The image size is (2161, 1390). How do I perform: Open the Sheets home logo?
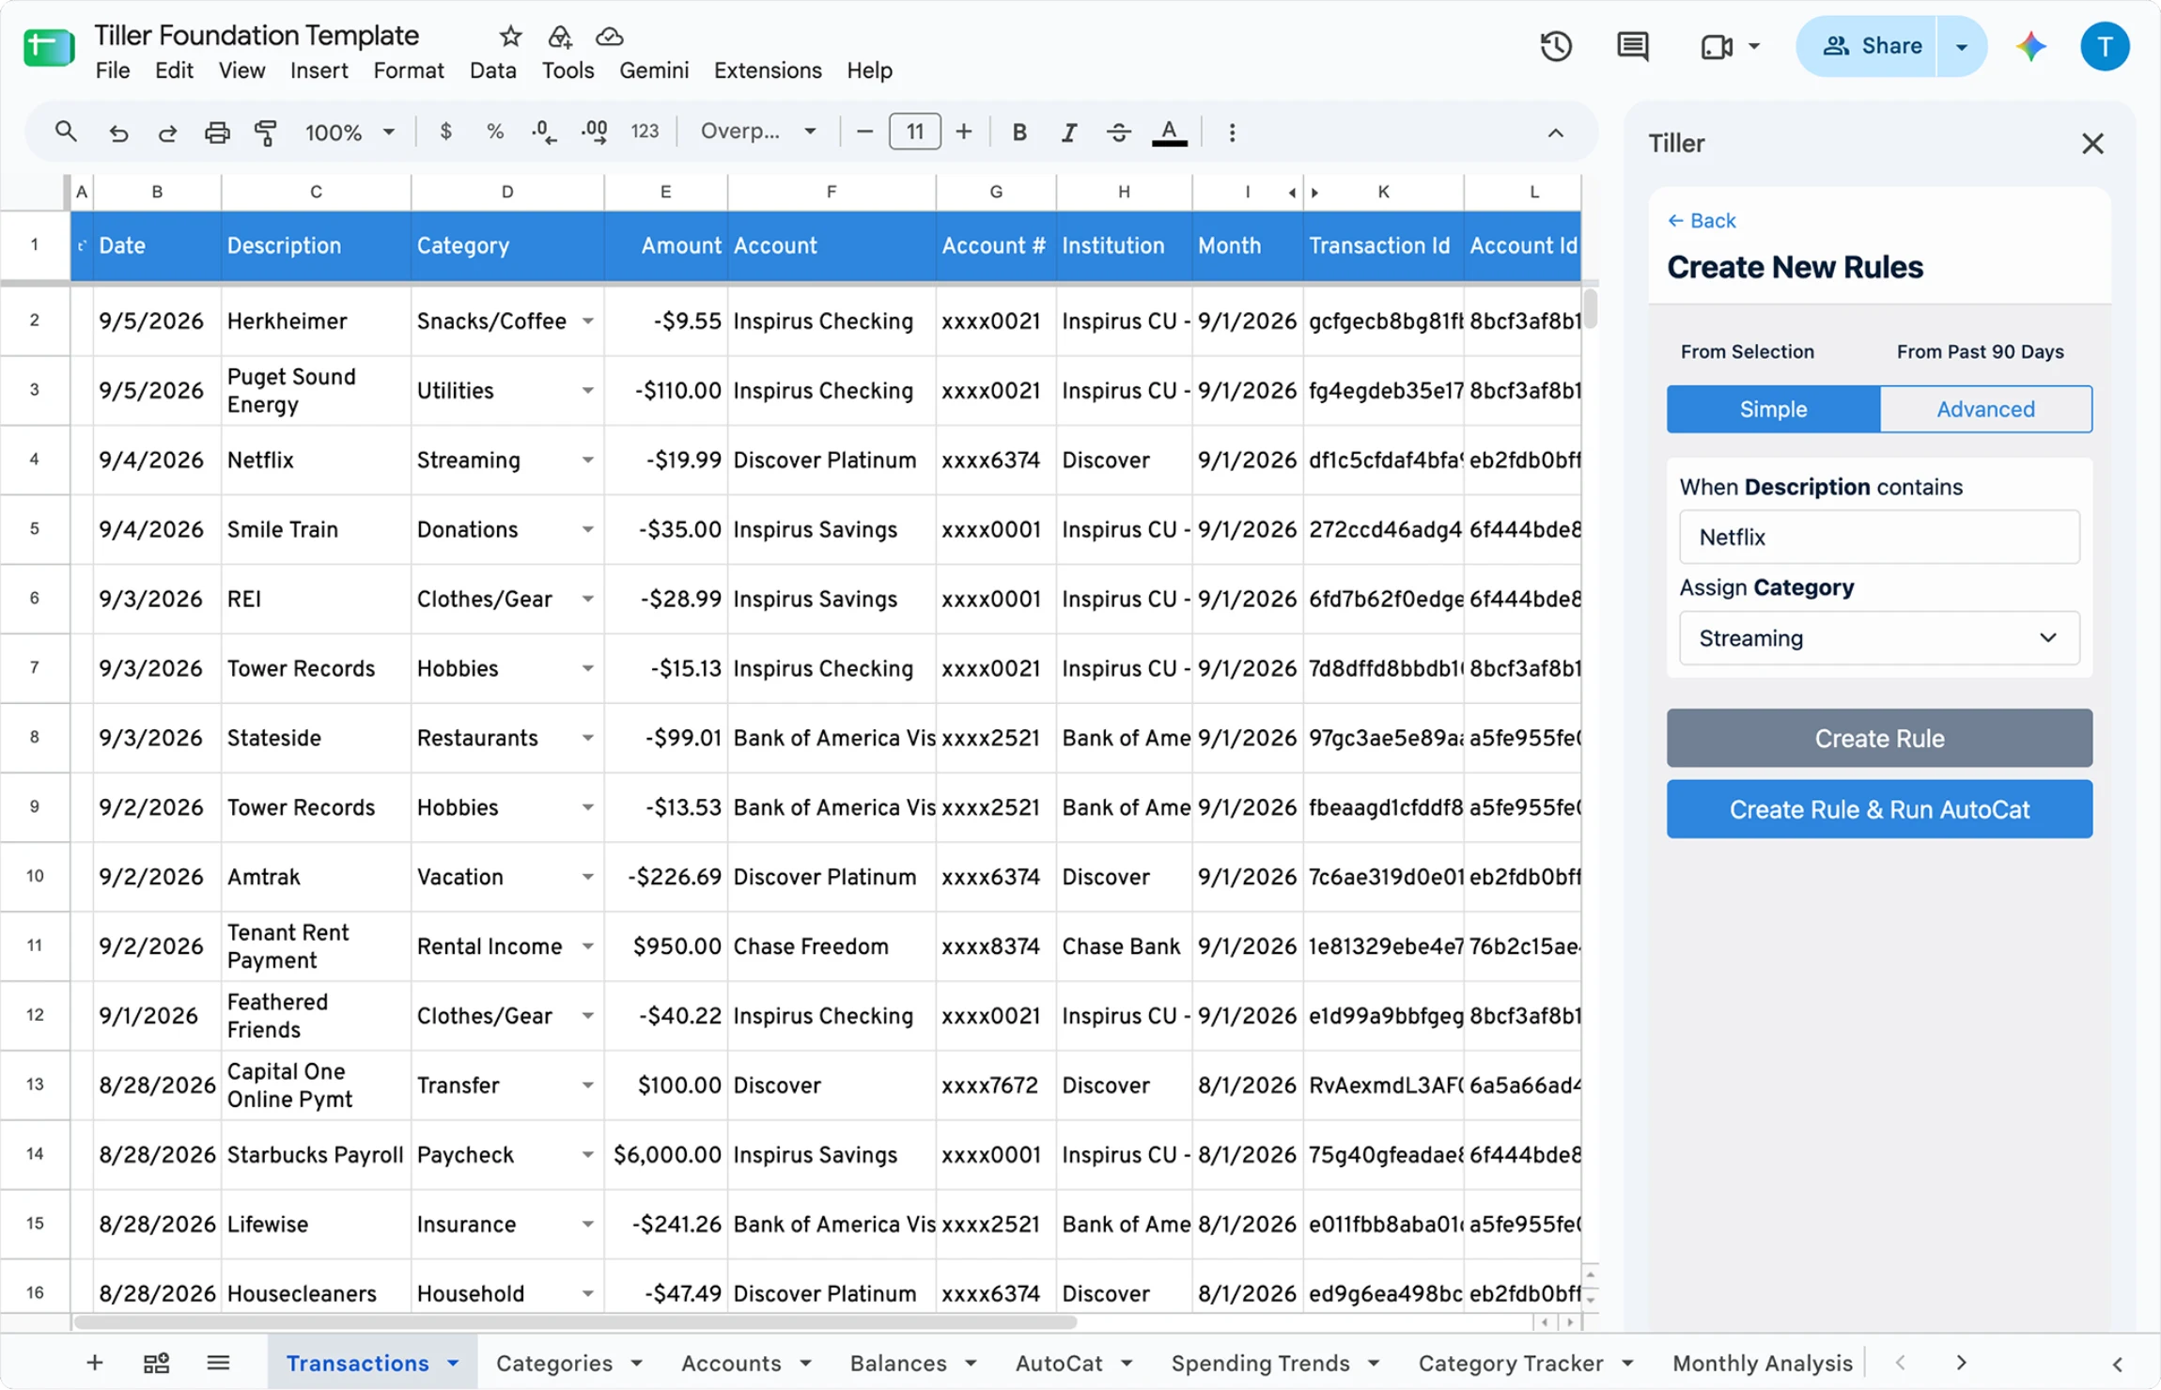point(49,48)
